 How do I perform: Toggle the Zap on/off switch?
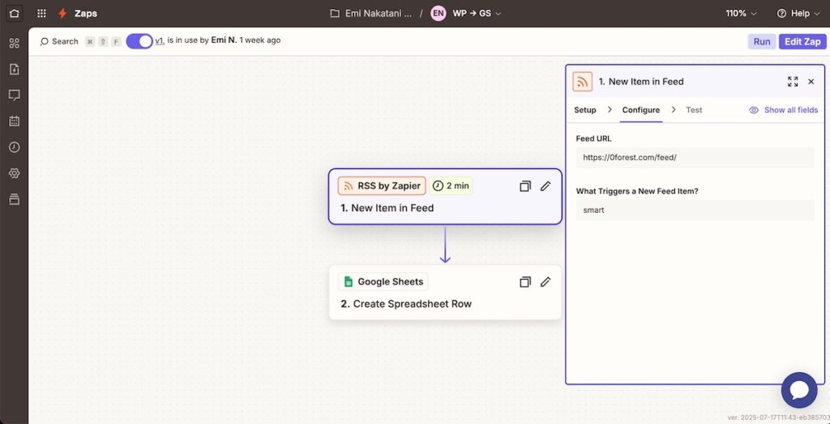(139, 41)
